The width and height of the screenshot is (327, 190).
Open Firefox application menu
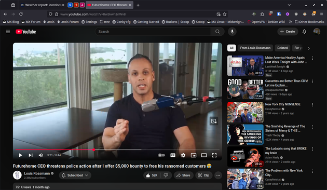(x=322, y=14)
